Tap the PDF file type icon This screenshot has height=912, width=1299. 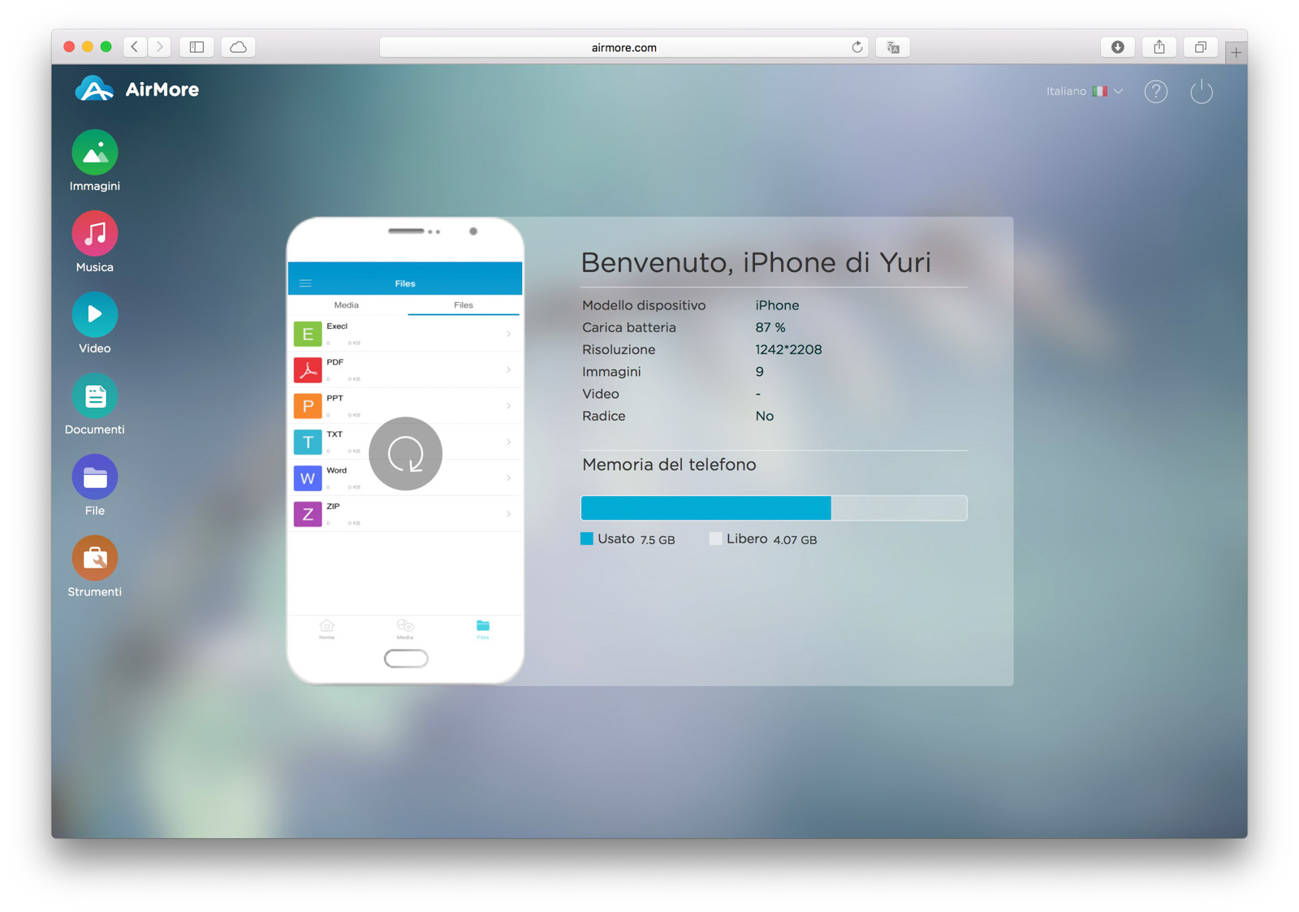point(308,370)
